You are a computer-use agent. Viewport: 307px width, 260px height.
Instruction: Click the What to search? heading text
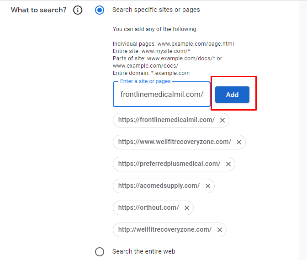point(38,10)
